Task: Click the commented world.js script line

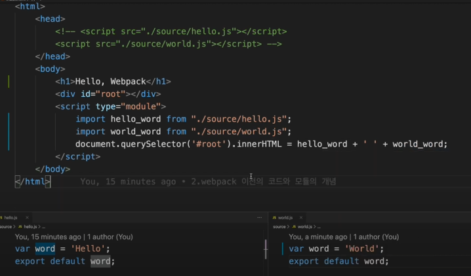Action: (169, 44)
